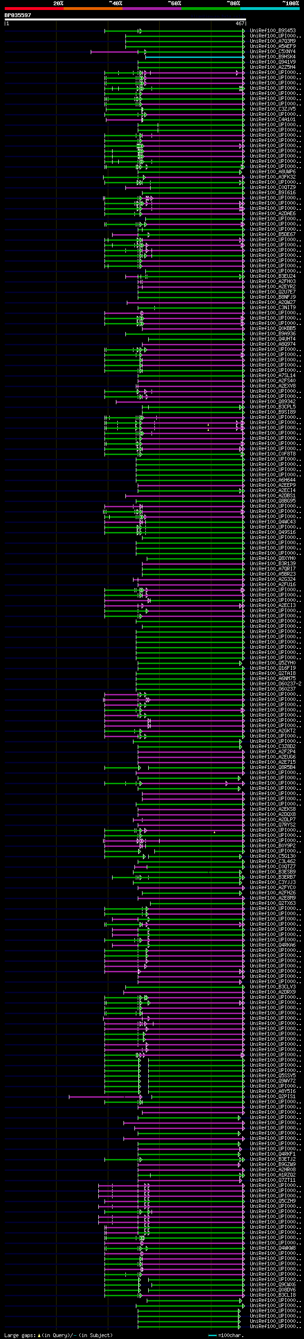Select the UniRef100_Q2U7E7 label
The height and width of the screenshot is (1339, 304).
coord(273,292)
